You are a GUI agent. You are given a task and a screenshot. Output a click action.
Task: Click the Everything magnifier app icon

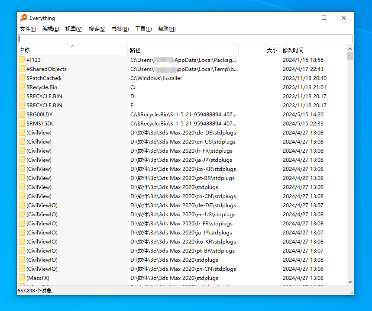(x=24, y=18)
